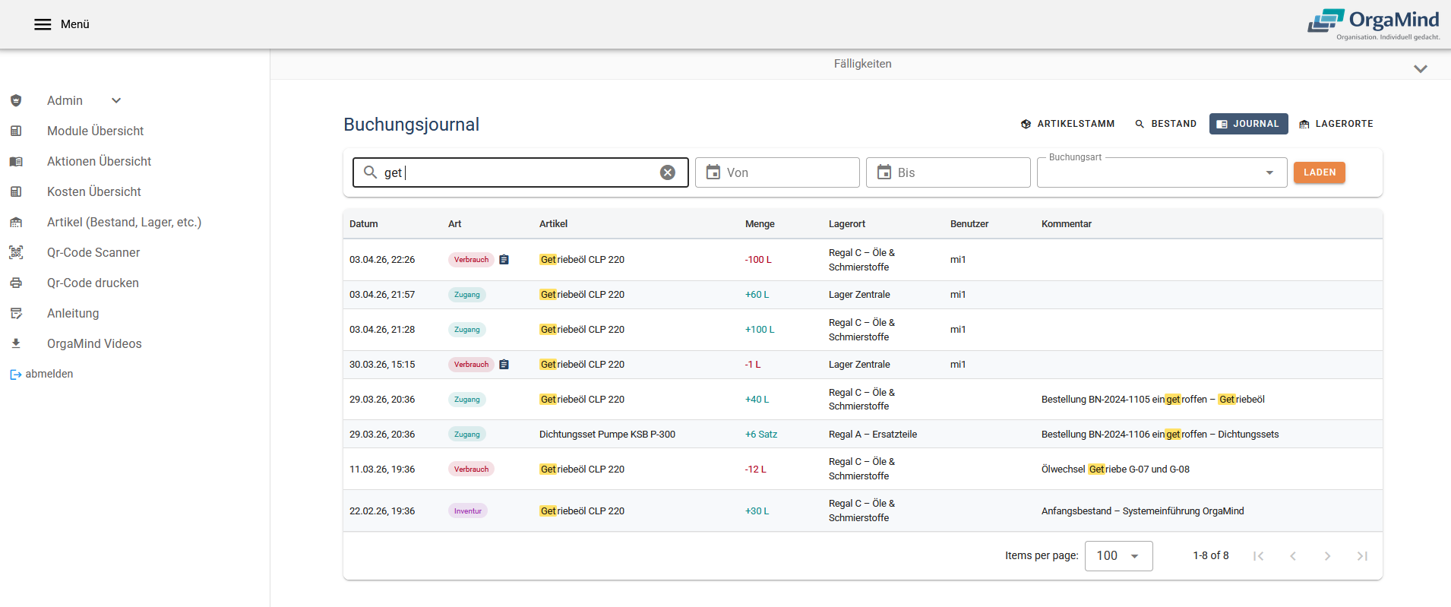Viewport: 1451px width, 607px height.
Task: Open the Bis date calendar icon
Action: (884, 172)
